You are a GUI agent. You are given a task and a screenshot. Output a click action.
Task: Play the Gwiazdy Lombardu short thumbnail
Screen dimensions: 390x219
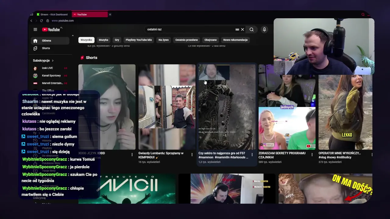tap(167, 107)
